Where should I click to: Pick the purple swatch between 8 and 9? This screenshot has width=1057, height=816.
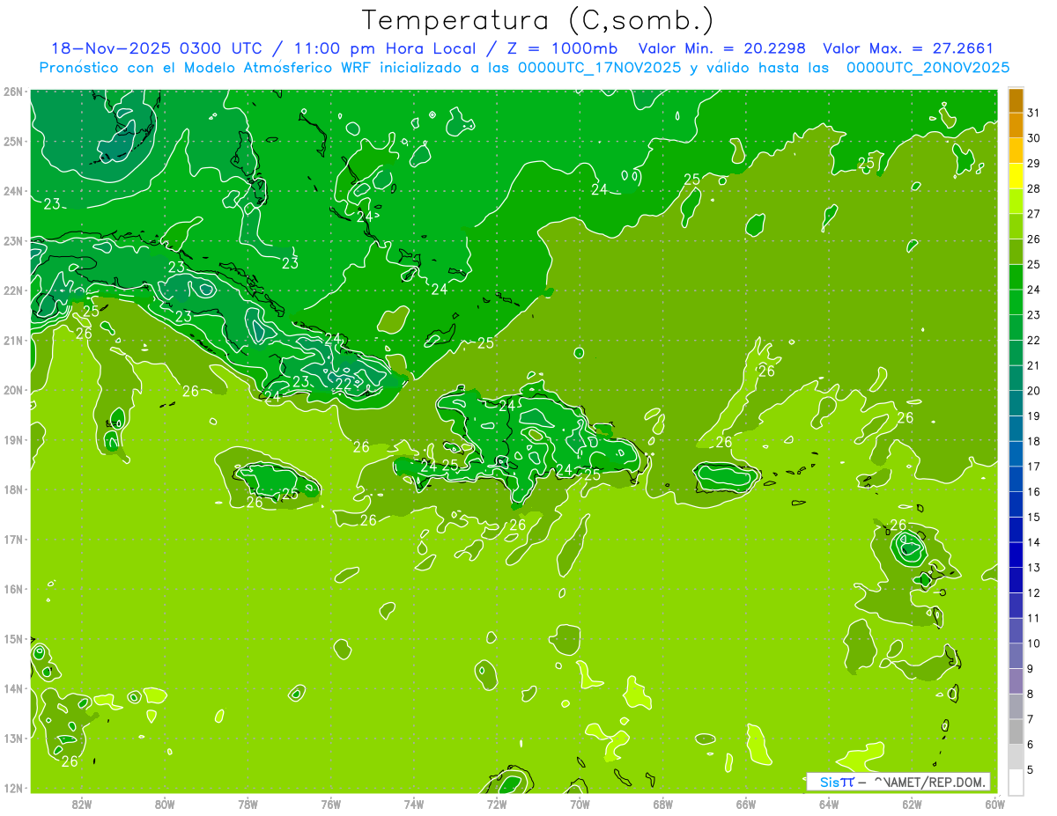tap(1016, 680)
